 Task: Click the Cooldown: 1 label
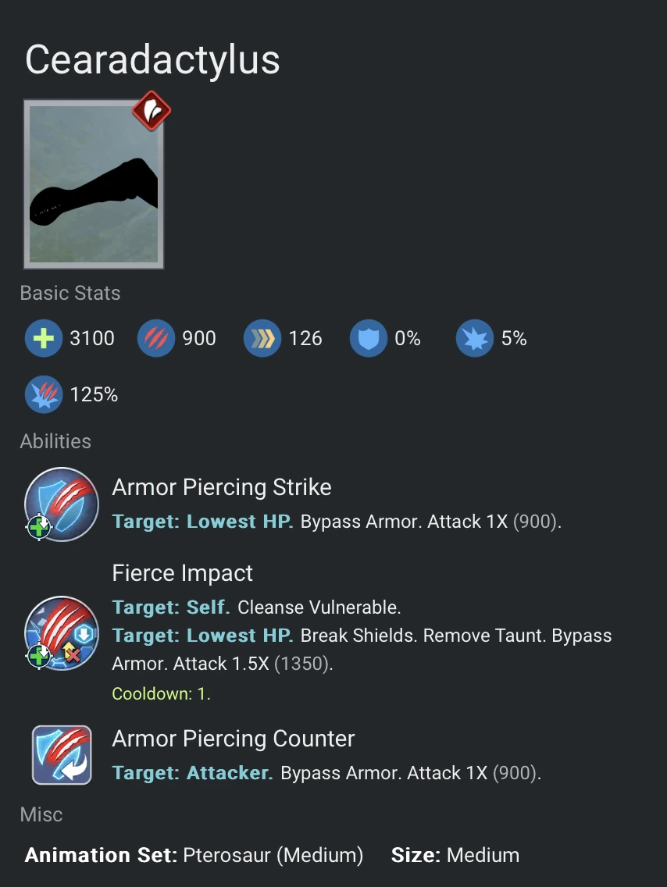pos(162,693)
